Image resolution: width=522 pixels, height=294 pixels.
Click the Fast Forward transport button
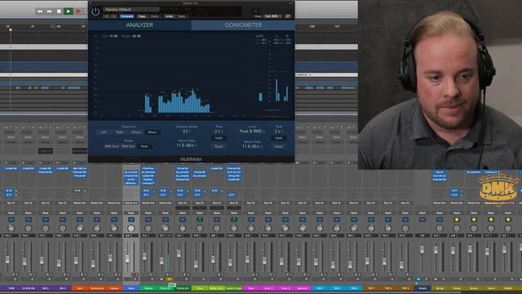(49, 11)
